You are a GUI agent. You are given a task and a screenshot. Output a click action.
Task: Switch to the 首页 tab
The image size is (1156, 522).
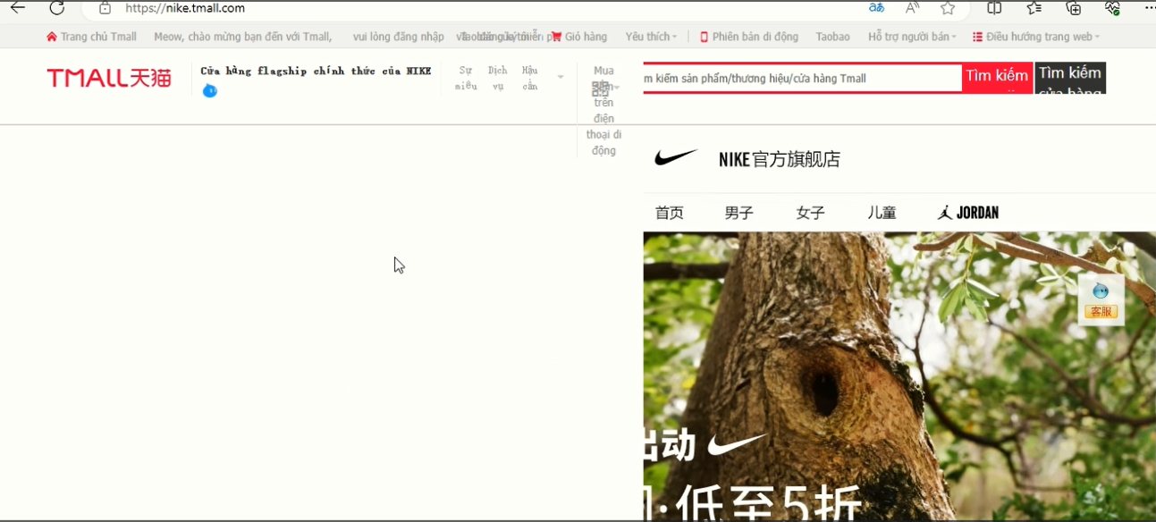[670, 213]
